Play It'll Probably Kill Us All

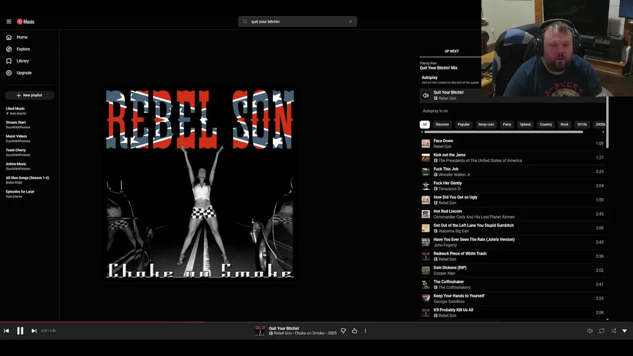click(512, 312)
